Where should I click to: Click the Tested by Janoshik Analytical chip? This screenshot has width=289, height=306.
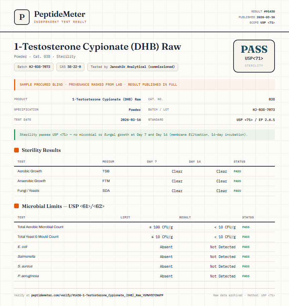133,67
